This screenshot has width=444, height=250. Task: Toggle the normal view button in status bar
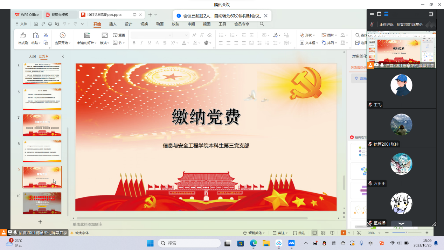tap(314, 233)
